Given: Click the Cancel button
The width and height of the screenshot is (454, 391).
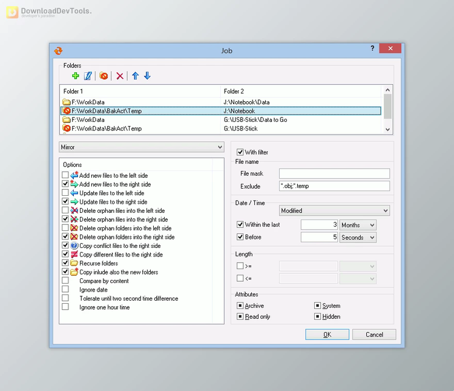Looking at the screenshot, I should pos(374,335).
